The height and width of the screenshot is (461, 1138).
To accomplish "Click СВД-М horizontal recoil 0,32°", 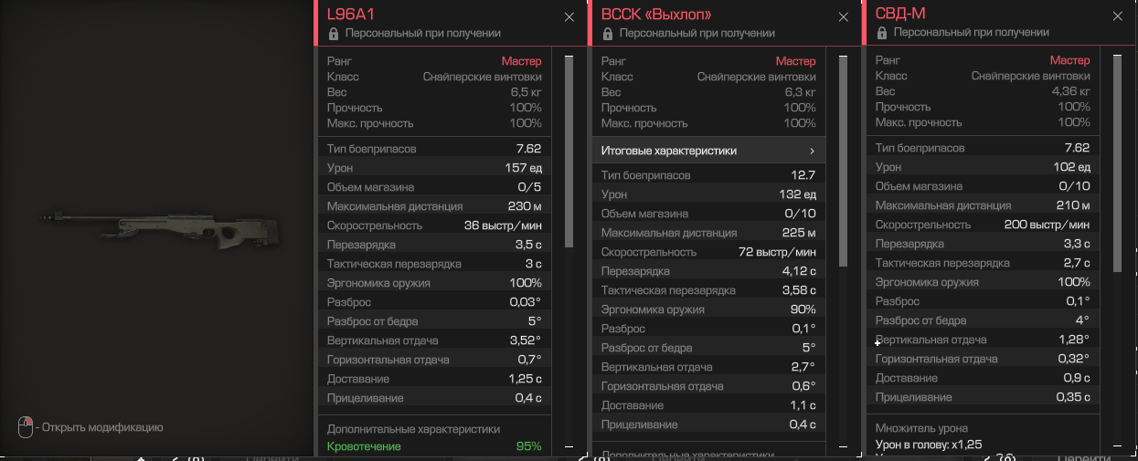I will click(x=1072, y=359).
